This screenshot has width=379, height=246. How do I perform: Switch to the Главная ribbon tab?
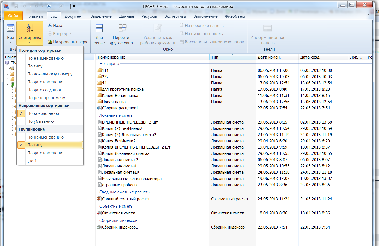click(35, 16)
